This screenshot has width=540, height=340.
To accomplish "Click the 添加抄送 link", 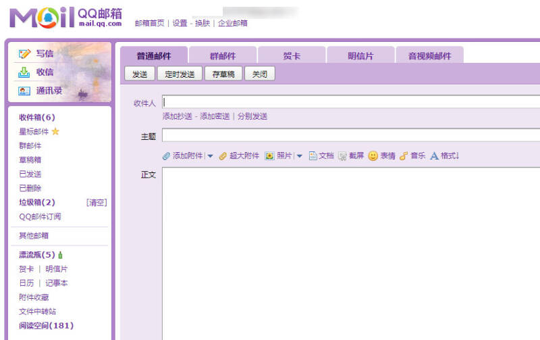I will 178,116.
